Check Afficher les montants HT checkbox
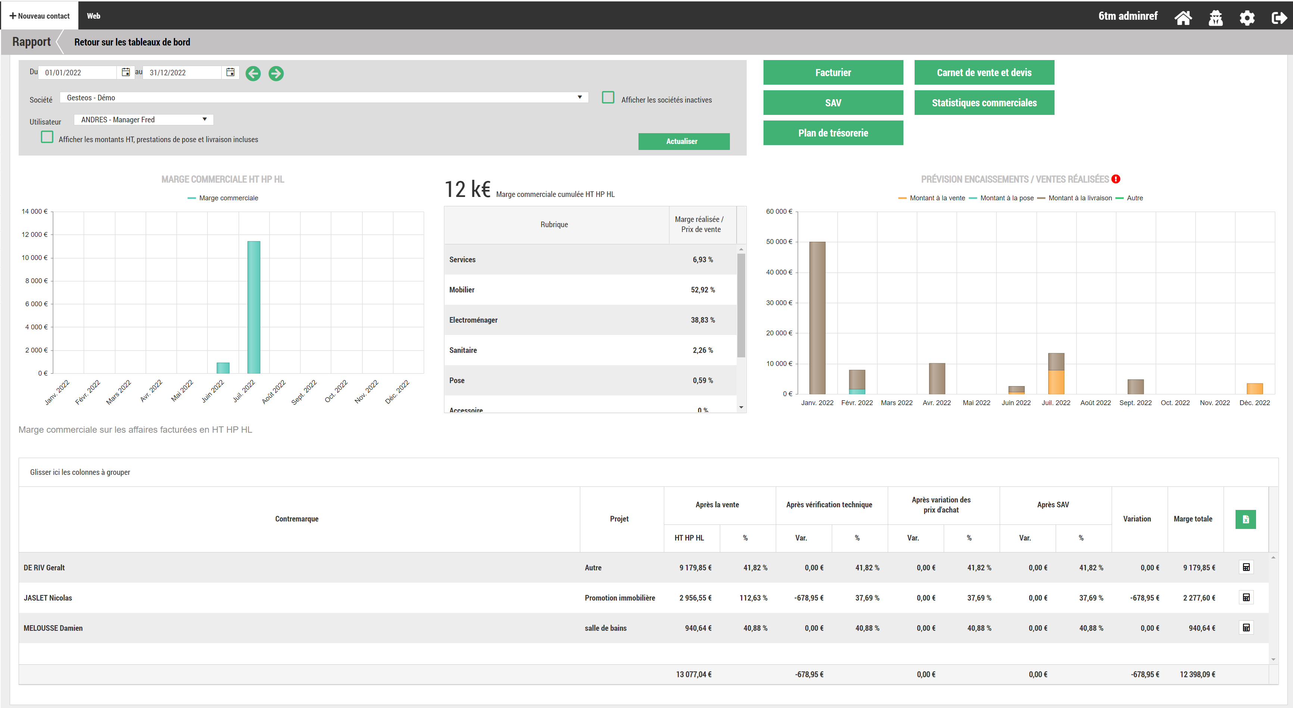 [x=47, y=137]
